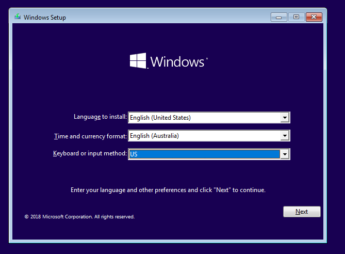Click the Keyboard or input method label
The height and width of the screenshot is (254, 345).
click(90, 153)
